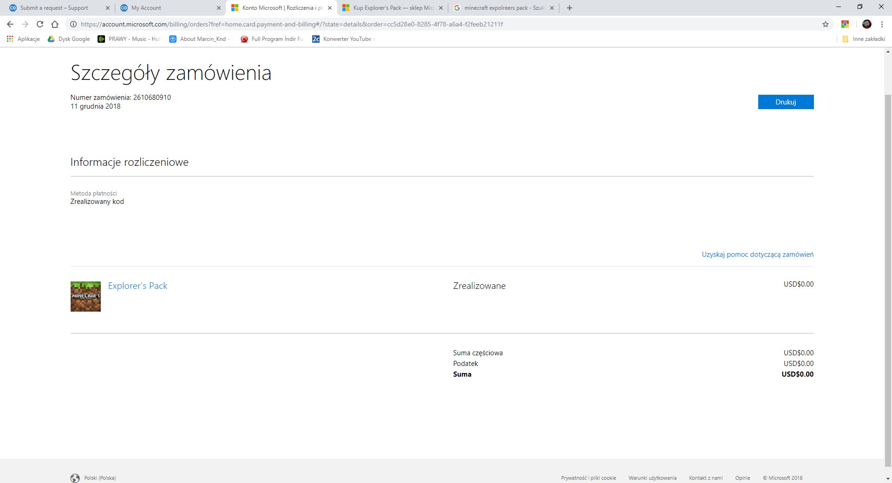Close the My Account tab

click(x=219, y=8)
